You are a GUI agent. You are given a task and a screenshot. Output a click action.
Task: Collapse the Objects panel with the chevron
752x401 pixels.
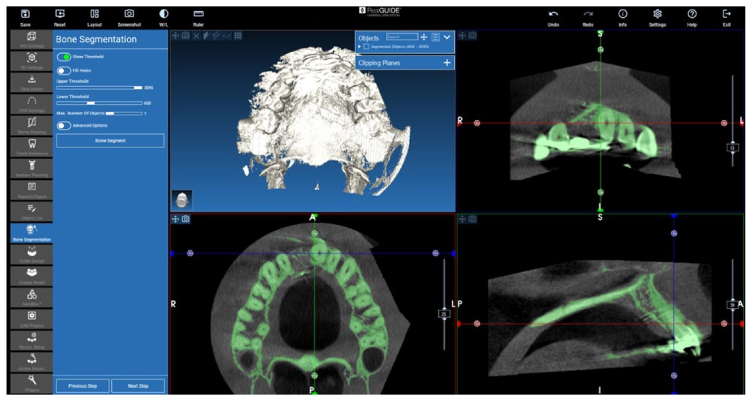pyautogui.click(x=447, y=37)
